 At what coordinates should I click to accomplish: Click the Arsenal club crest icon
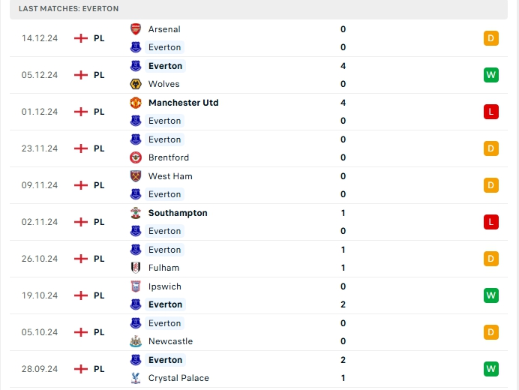(135, 29)
